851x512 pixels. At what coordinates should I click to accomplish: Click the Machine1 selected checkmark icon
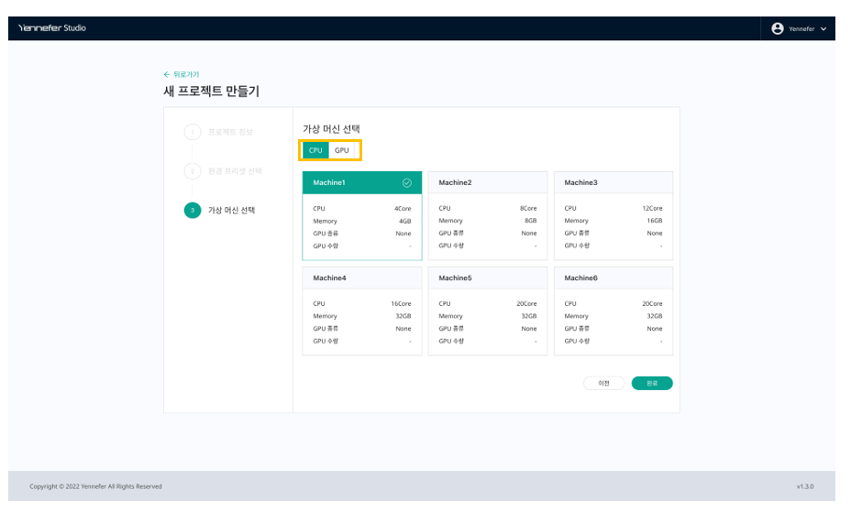407,183
